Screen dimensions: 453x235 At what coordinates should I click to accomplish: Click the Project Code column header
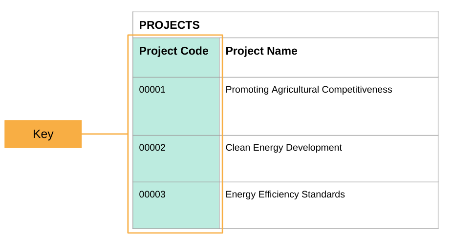176,58
